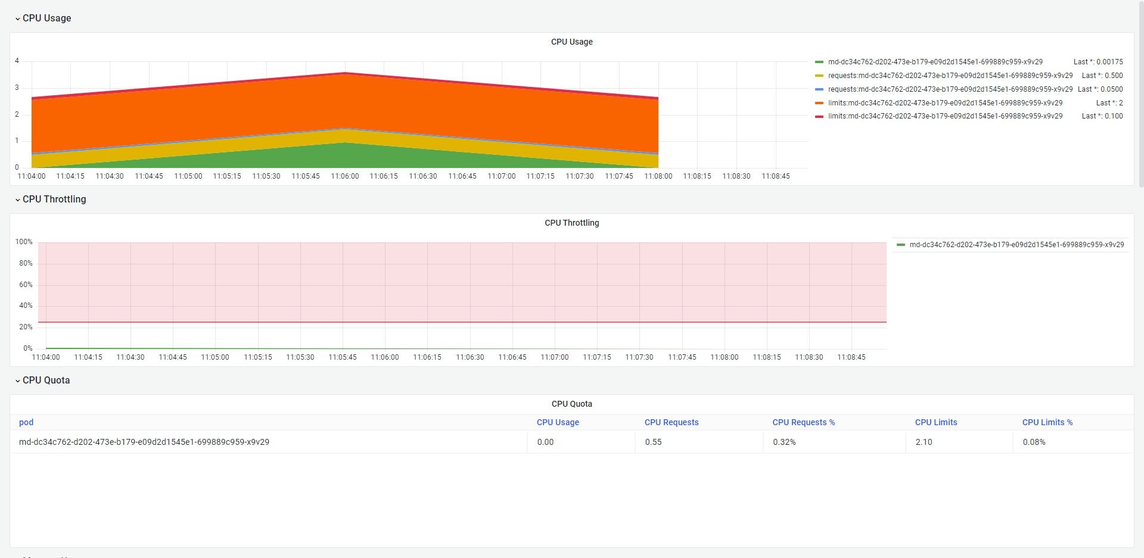Click 'Last *: 0.500' value in legend

pyautogui.click(x=1102, y=76)
